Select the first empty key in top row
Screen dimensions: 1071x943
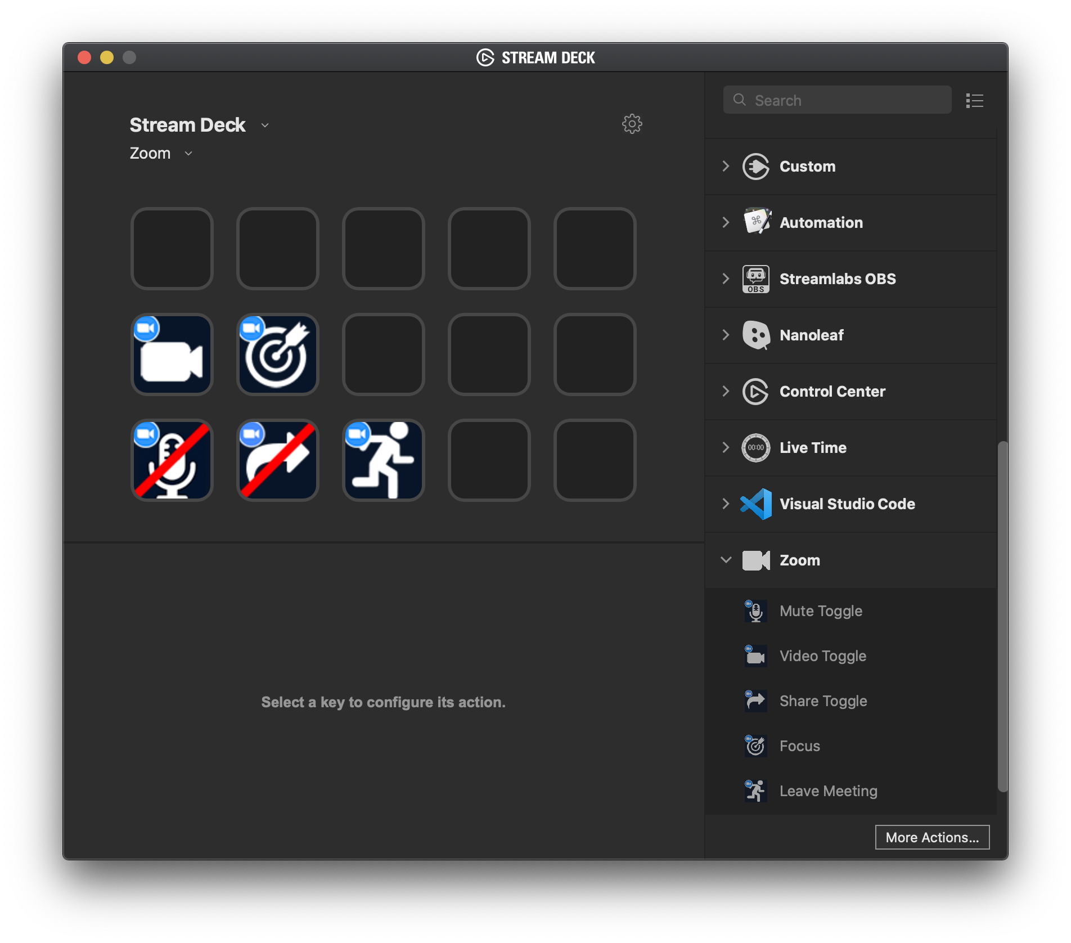pyautogui.click(x=172, y=249)
